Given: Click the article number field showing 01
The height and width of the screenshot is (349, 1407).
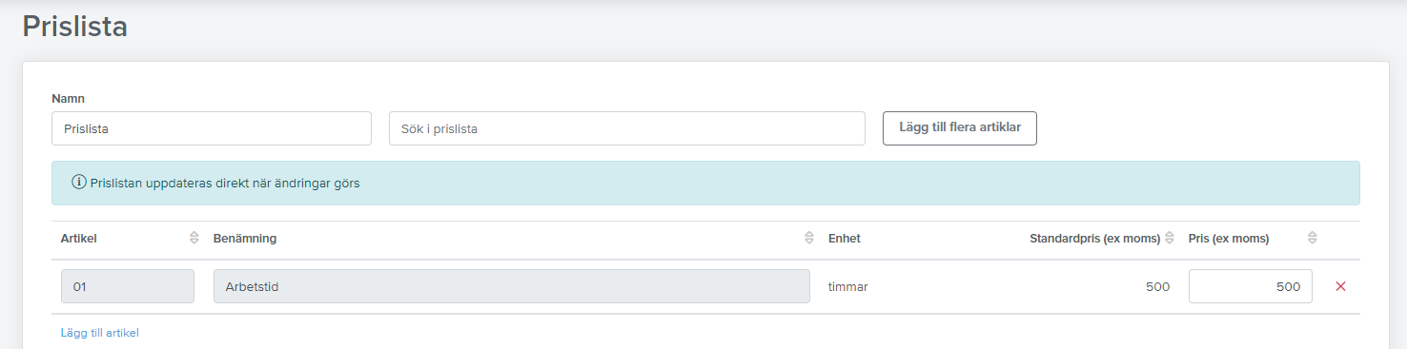Looking at the screenshot, I should point(128,286).
